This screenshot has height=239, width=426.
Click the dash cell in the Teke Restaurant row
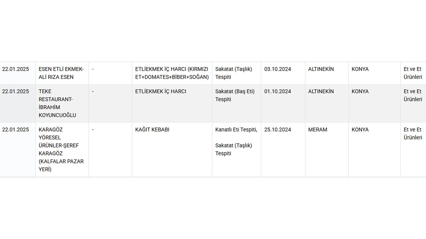(93, 92)
